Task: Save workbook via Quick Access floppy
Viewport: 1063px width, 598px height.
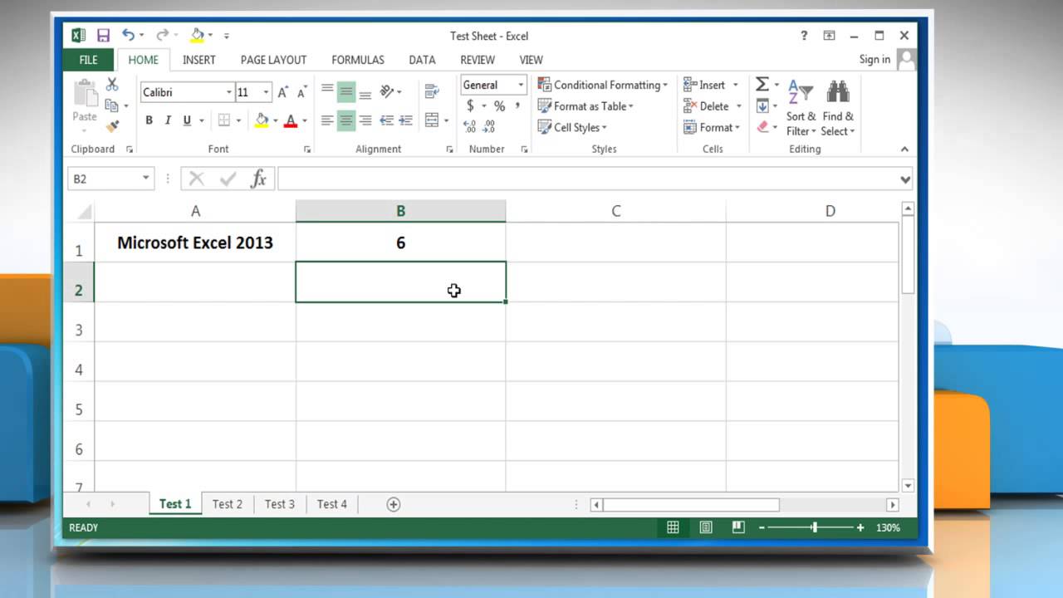Action: (x=103, y=36)
